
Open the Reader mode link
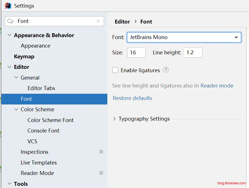(x=217, y=86)
